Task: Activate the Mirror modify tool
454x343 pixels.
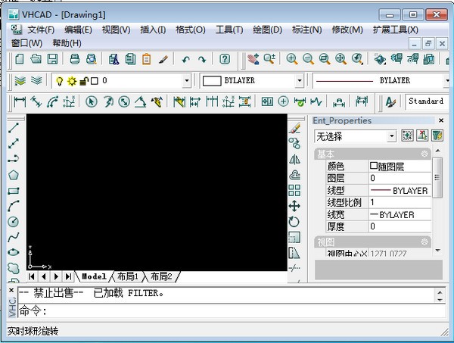Action: point(294,159)
